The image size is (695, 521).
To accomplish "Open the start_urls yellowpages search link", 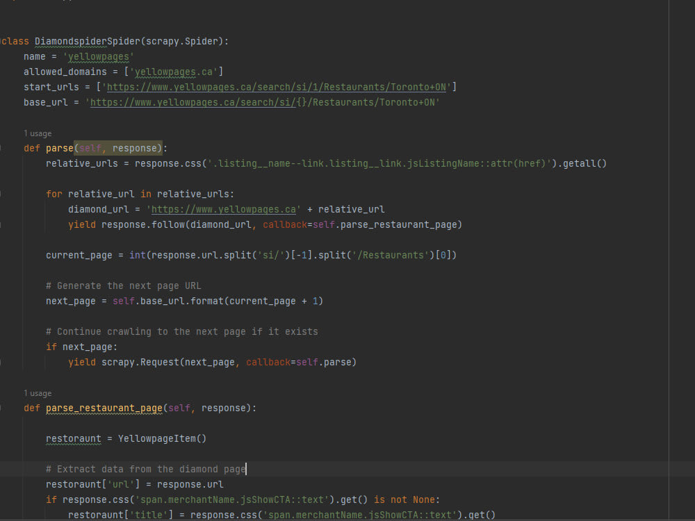I will (277, 88).
